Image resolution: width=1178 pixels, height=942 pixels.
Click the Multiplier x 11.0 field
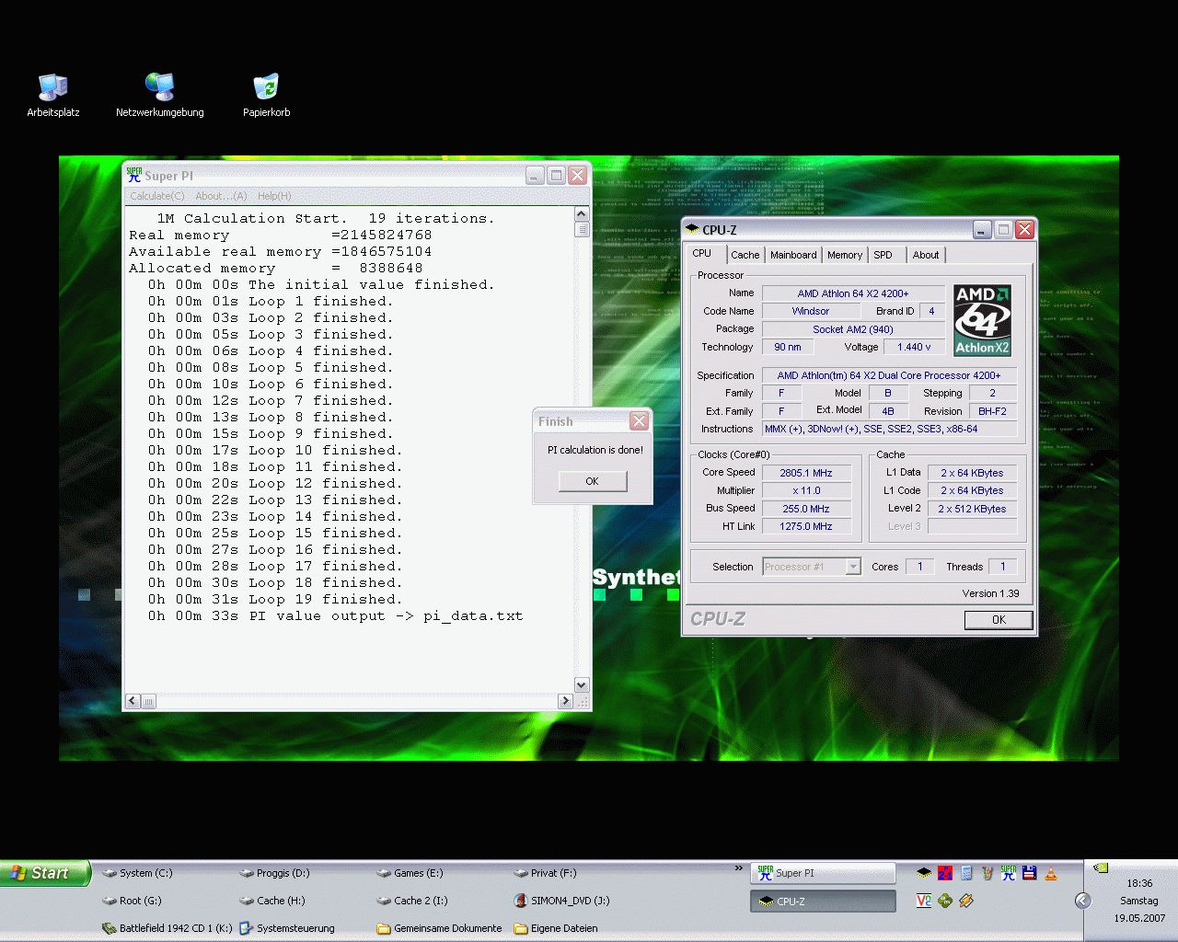[x=806, y=490]
